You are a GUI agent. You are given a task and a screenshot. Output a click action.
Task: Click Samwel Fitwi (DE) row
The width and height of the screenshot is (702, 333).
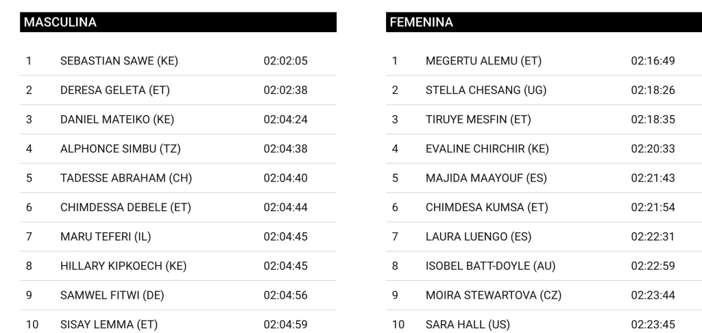(112, 295)
